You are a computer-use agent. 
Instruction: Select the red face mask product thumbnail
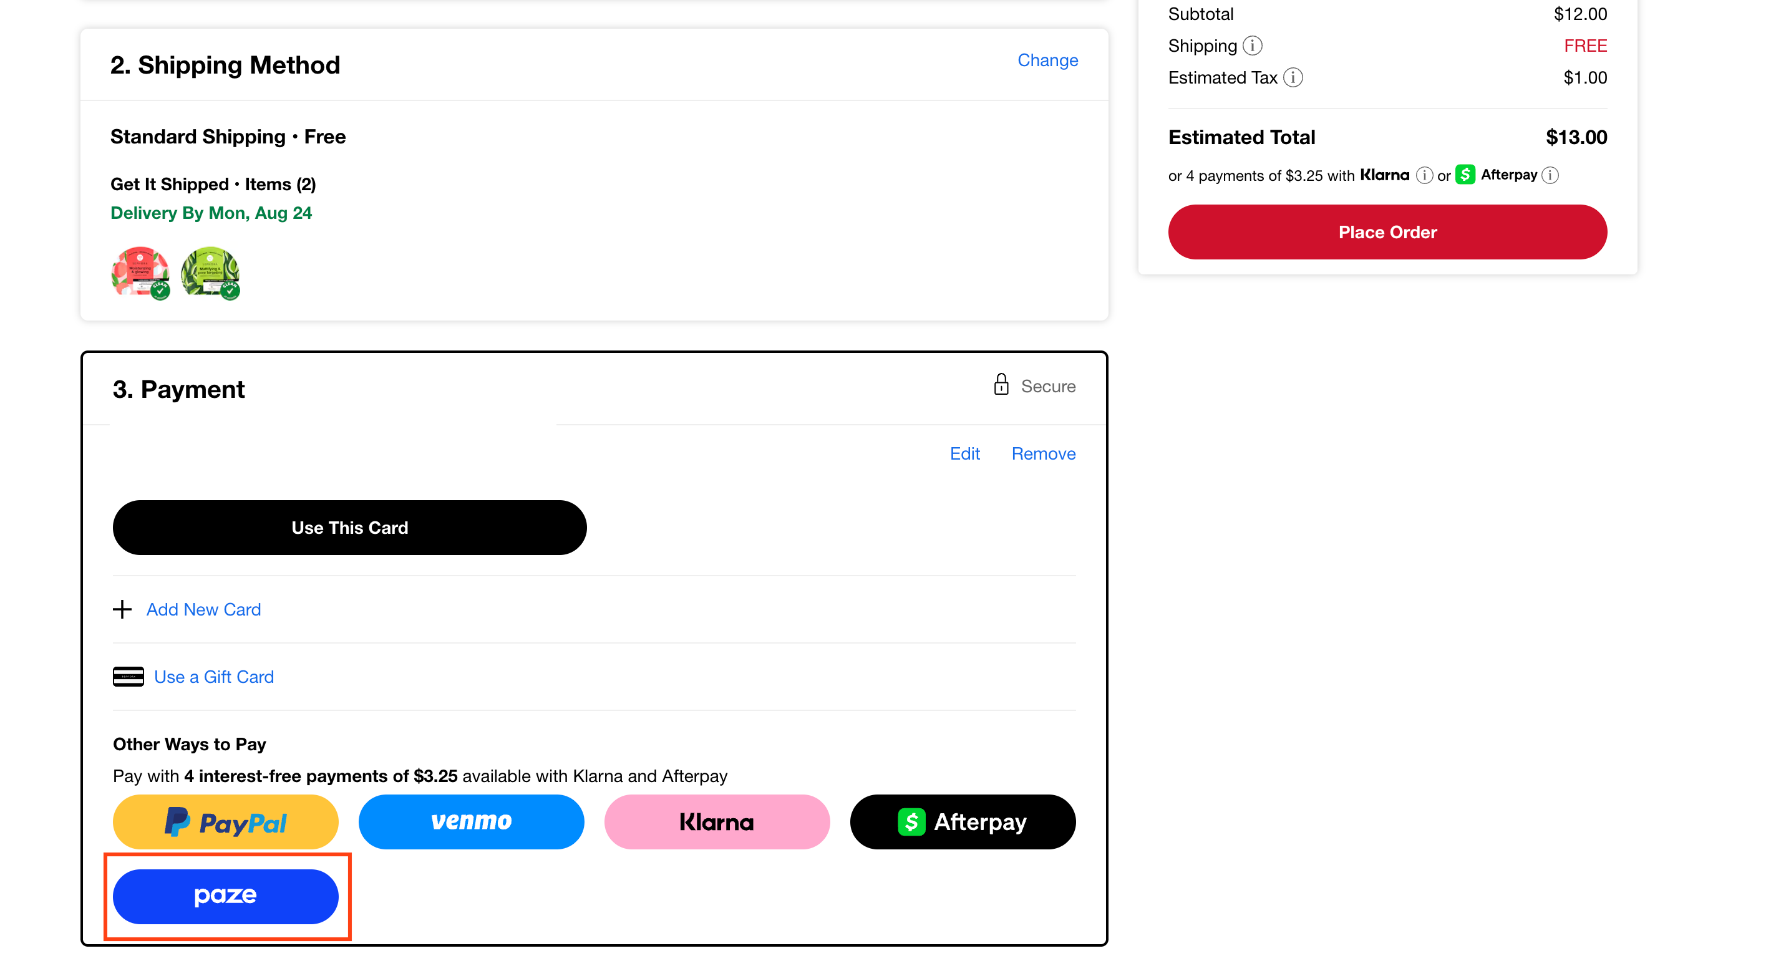(x=140, y=273)
